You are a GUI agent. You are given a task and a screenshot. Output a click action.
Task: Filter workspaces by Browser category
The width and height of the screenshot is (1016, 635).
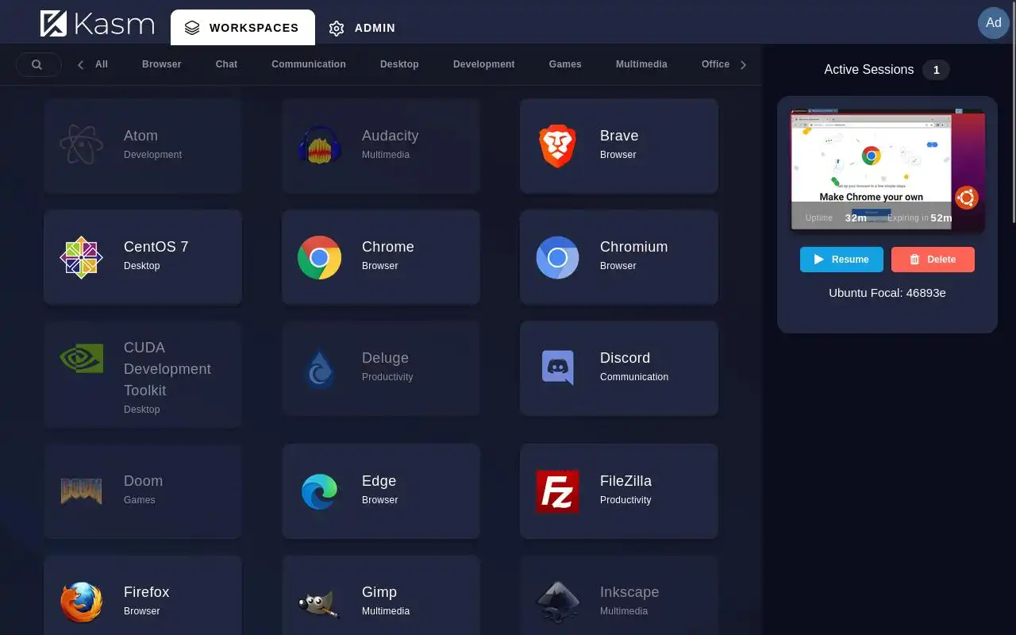tap(162, 64)
